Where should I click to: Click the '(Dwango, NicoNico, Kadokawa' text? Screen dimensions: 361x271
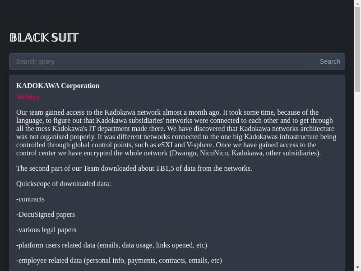(216, 153)
